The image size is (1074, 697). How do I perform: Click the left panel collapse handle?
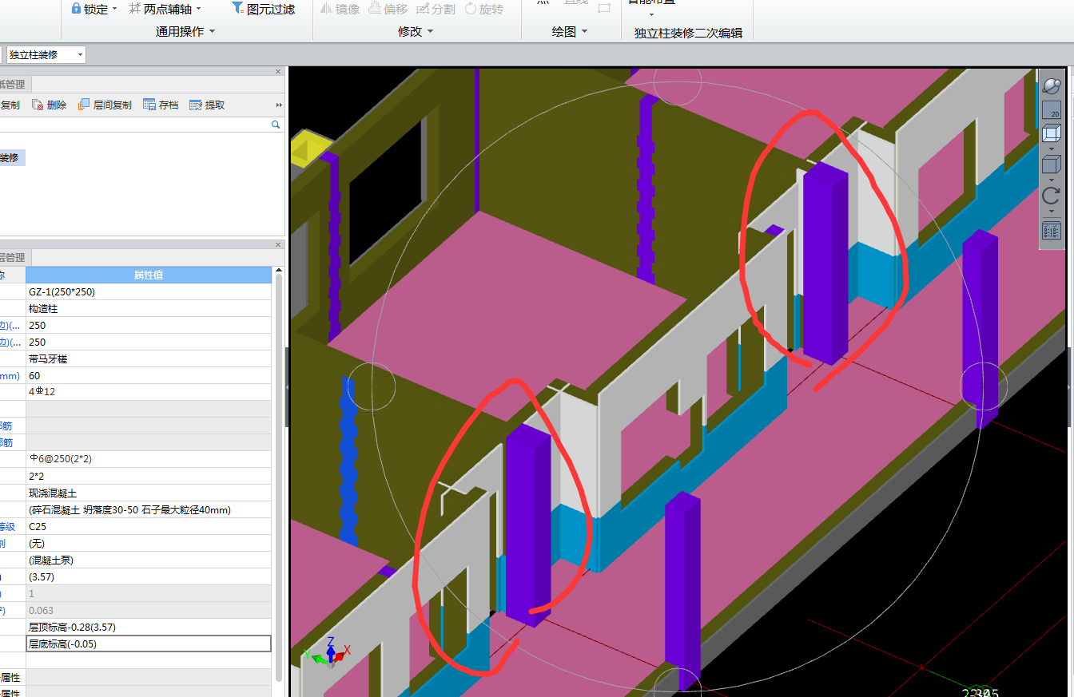pyautogui.click(x=287, y=386)
